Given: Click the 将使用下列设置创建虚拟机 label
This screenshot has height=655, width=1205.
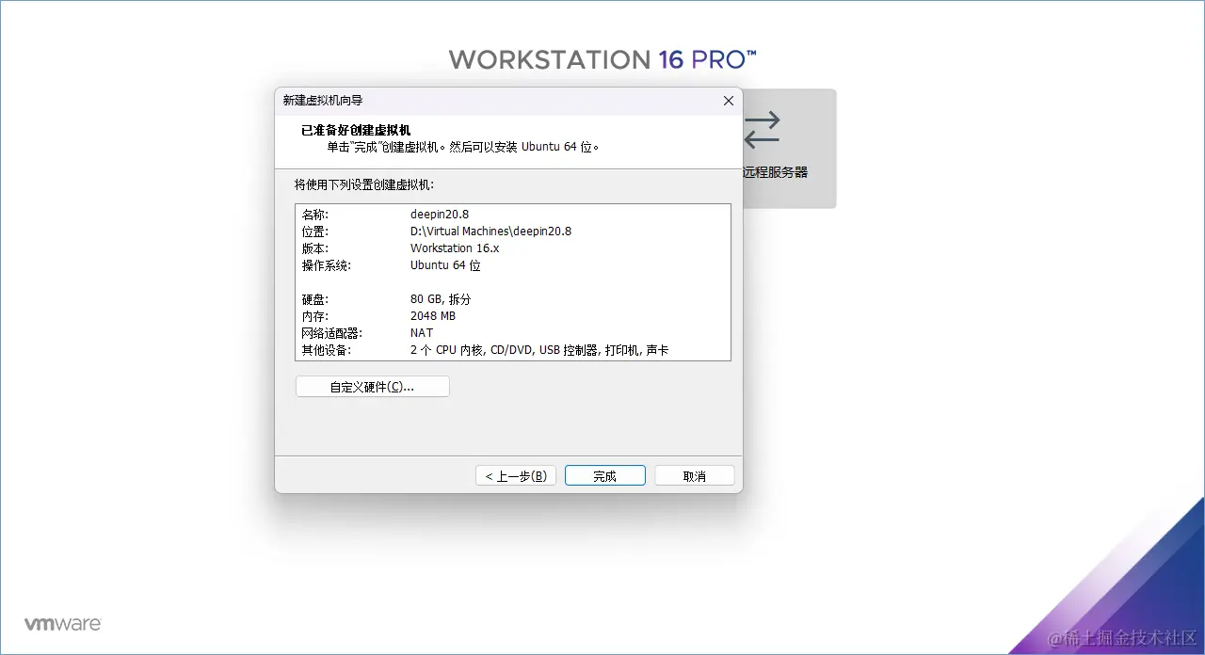Looking at the screenshot, I should [364, 184].
